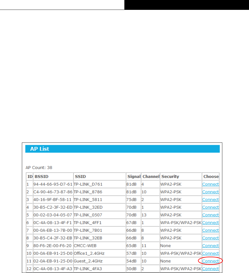The width and height of the screenshot is (249, 273).
Task: Click WPA-PSK/WPA2-PSK security for TP-LINK_4FF1
Action: [181, 222]
